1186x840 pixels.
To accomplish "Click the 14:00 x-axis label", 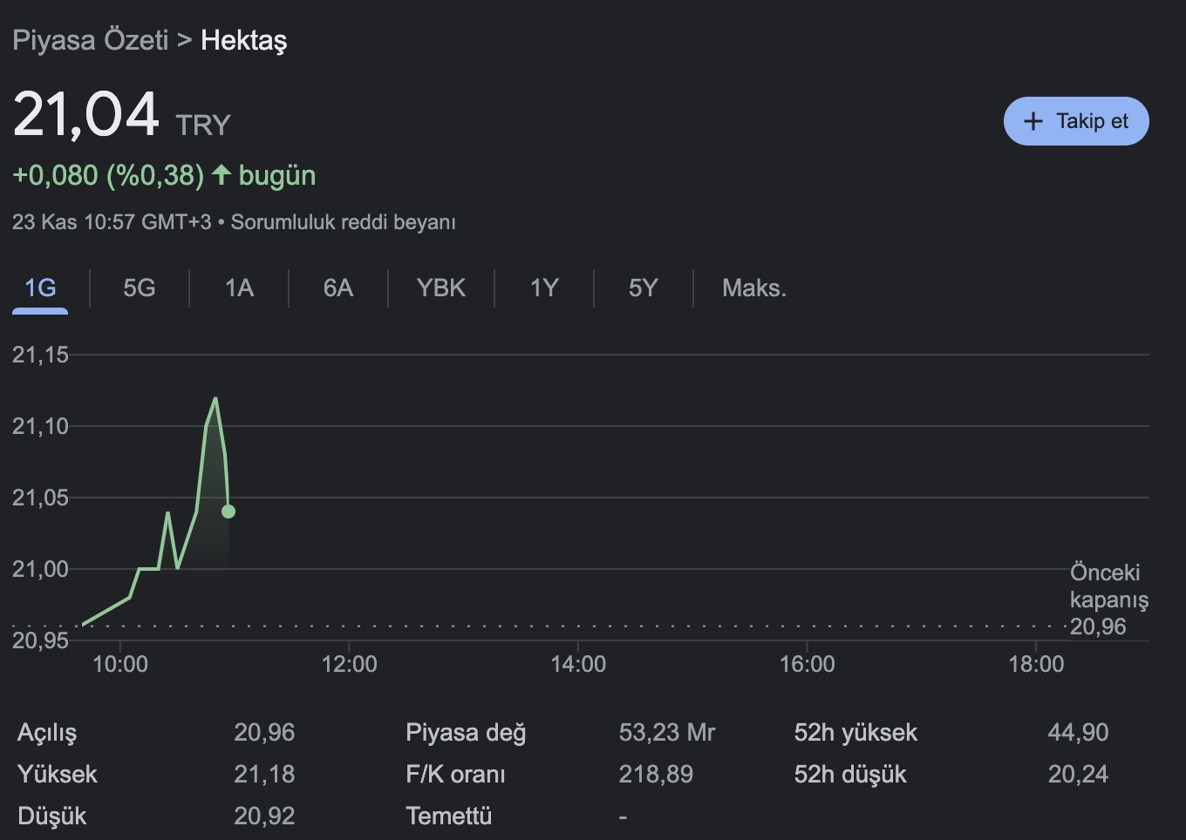I will point(578,664).
